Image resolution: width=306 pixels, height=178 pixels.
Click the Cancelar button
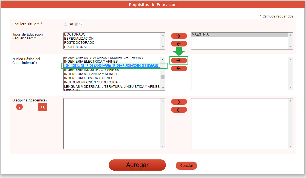pos(186,166)
